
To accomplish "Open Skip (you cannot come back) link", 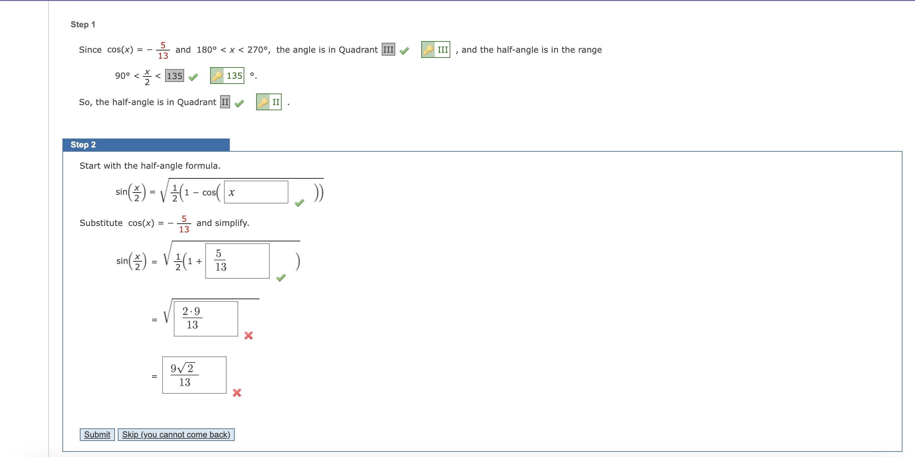I will pos(176,434).
